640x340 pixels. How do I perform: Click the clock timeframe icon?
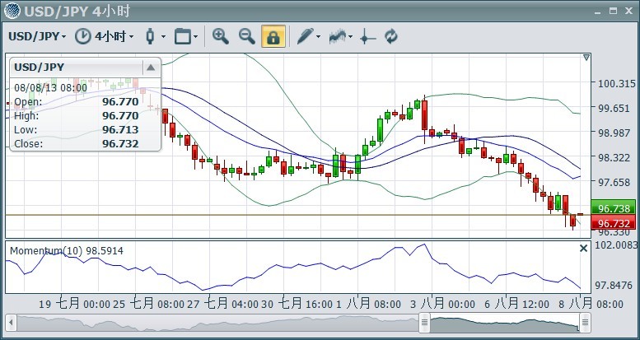[x=83, y=36]
